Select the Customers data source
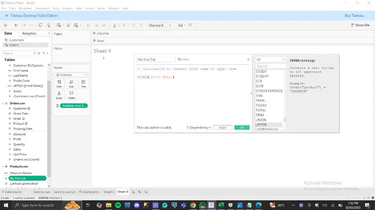This screenshot has height=210, width=375. (16, 40)
